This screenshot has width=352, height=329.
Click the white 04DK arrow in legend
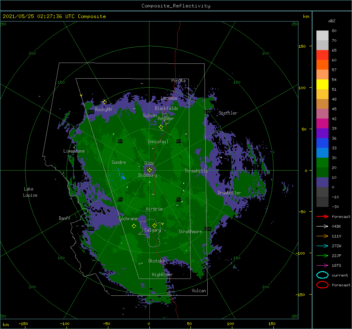(322, 226)
